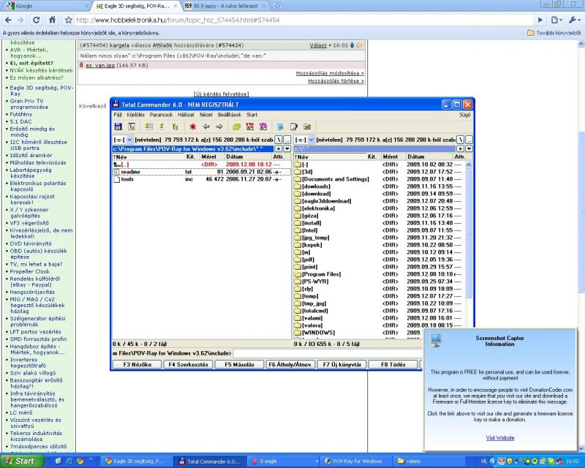Click the F7 Új könyvtár button
The width and height of the screenshot is (585, 468).
pos(341,364)
